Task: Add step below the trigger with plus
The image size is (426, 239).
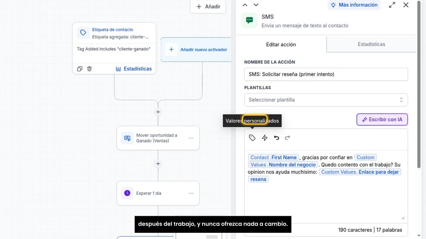Action: tap(158, 112)
